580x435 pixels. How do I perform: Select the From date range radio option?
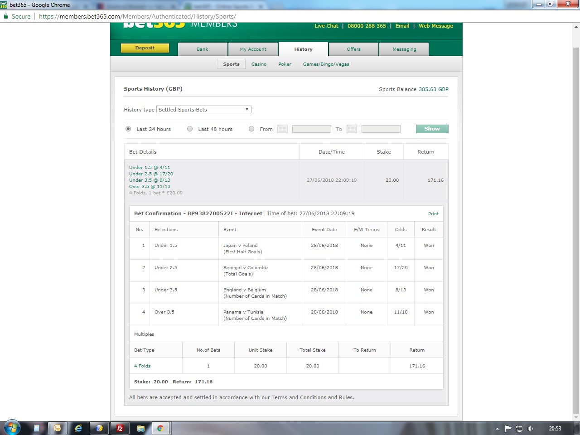point(251,129)
